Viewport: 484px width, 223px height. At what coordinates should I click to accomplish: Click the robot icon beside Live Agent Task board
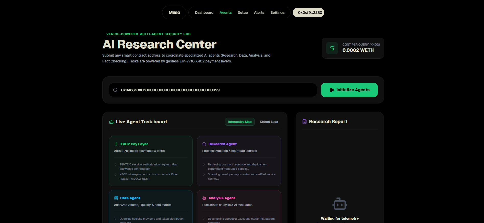click(x=111, y=122)
